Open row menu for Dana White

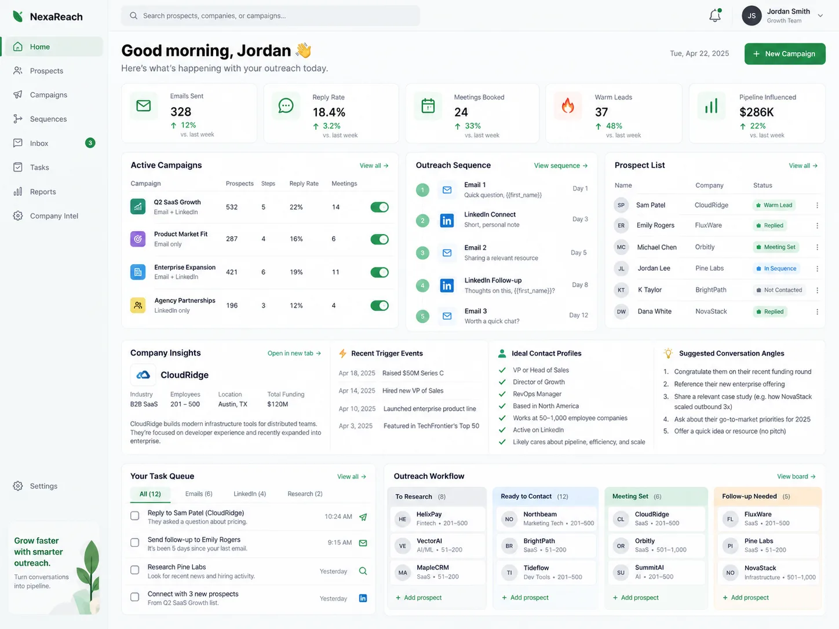tap(817, 312)
